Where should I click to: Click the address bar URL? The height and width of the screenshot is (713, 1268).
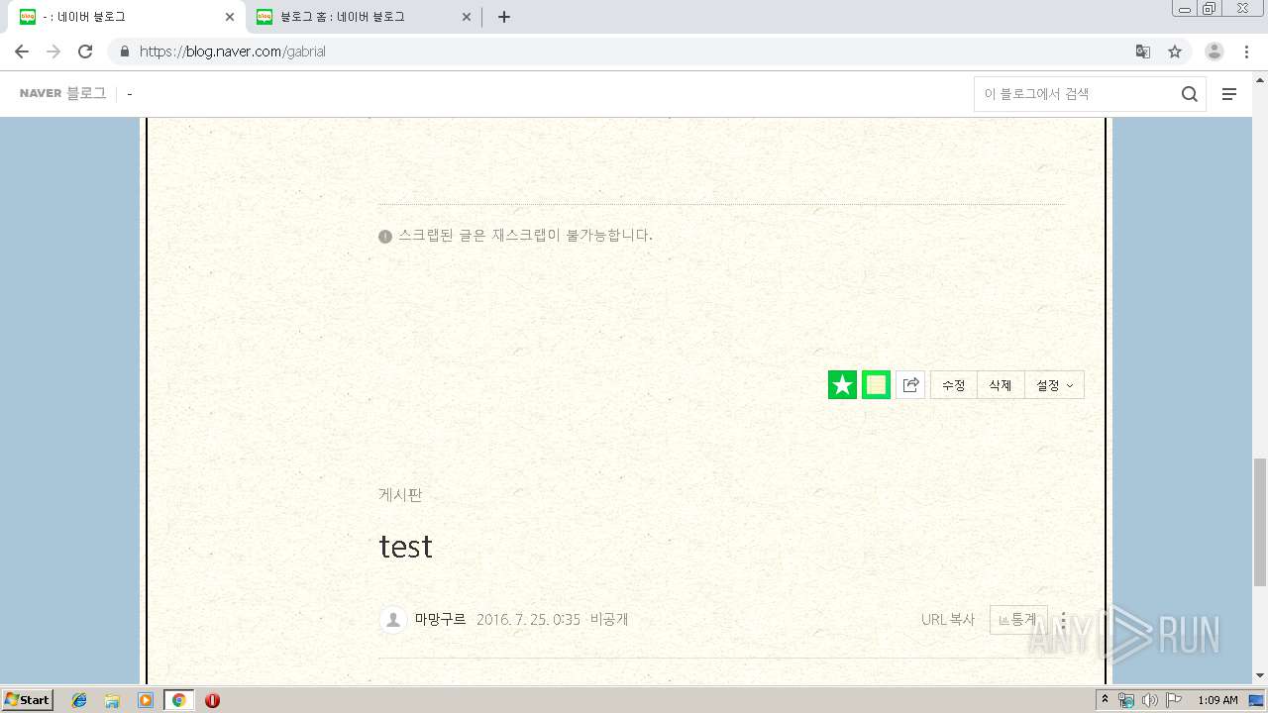point(233,51)
